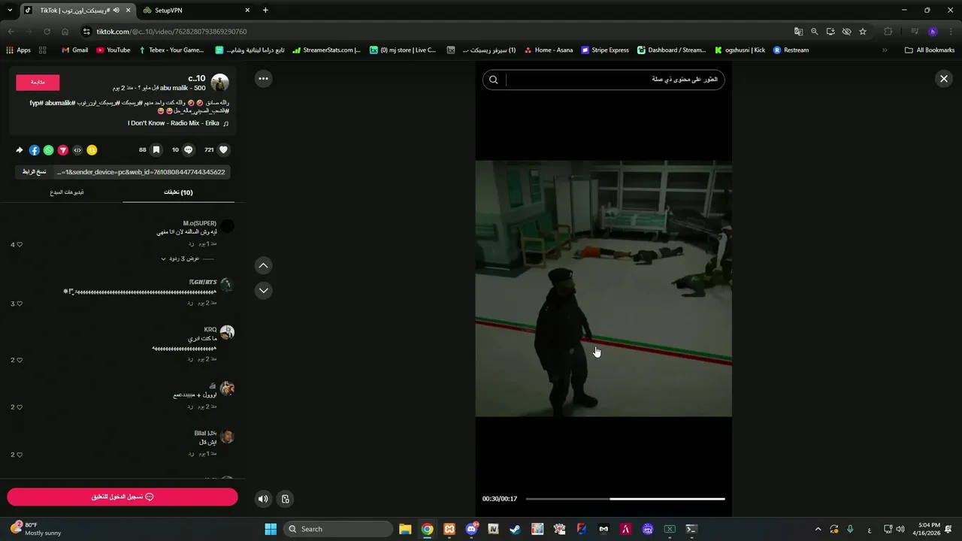Close the video viewer with X
The height and width of the screenshot is (541, 962).
click(944, 78)
